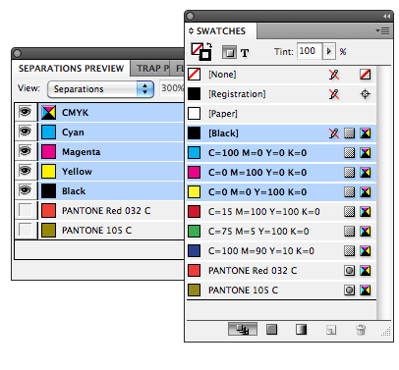Click the delete swatch trash icon
399x370 pixels.
click(361, 330)
